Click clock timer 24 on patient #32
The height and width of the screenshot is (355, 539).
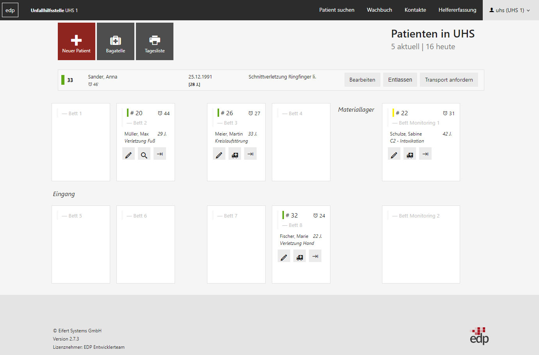tap(319, 216)
